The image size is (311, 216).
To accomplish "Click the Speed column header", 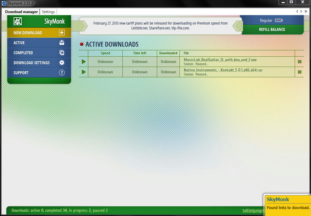I will [105, 53].
